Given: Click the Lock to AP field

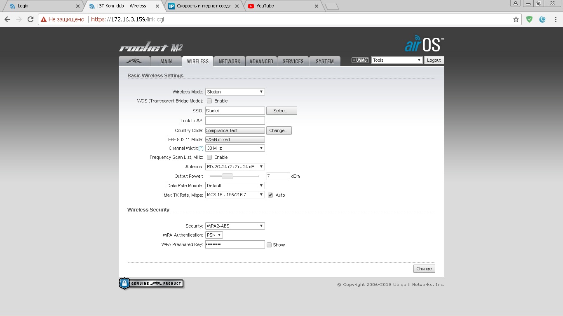Looking at the screenshot, I should click(235, 121).
